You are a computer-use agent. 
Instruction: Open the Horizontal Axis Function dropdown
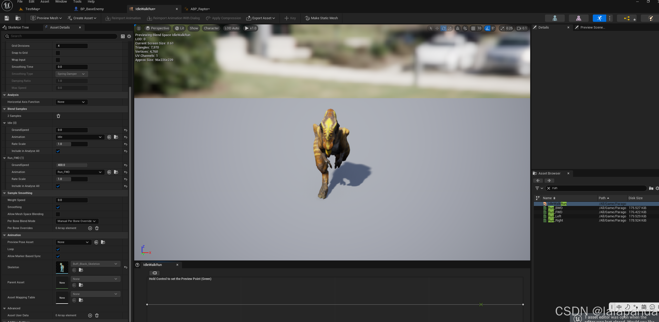[x=71, y=102]
